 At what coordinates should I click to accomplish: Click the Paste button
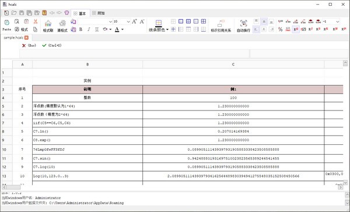pyautogui.click(x=6, y=25)
